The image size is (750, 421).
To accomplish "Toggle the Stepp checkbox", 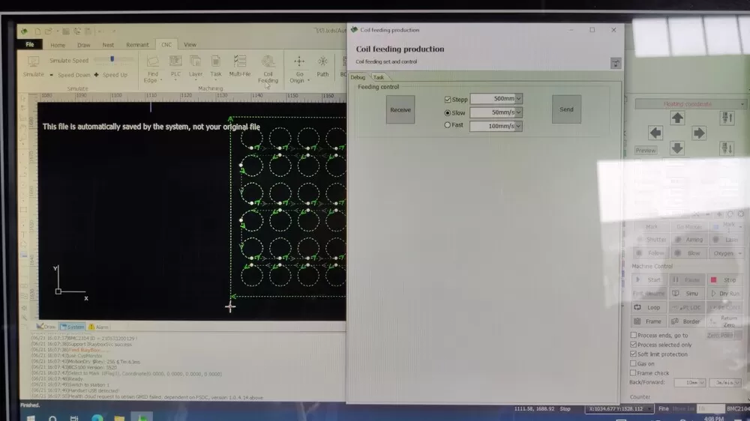I will coord(448,100).
